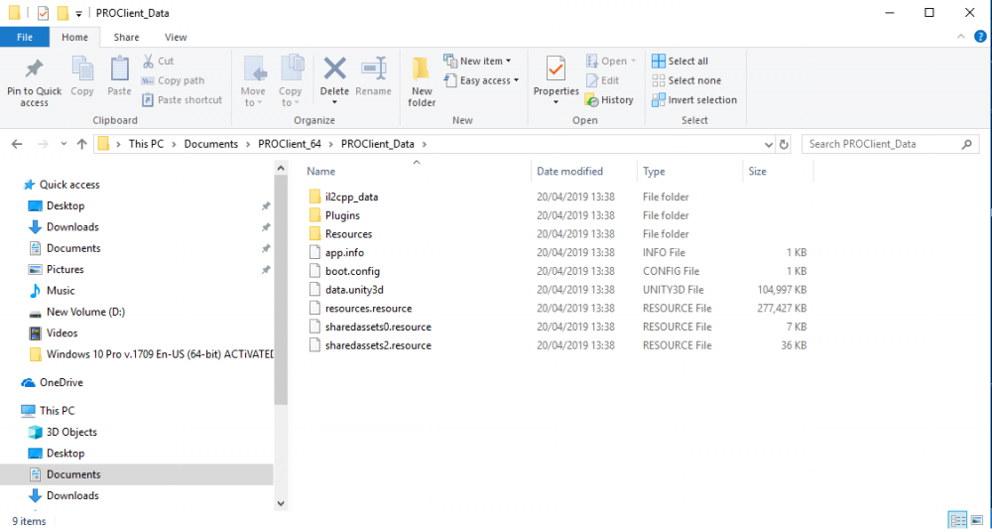
Task: Click the Up arrow navigation button
Action: (x=81, y=144)
